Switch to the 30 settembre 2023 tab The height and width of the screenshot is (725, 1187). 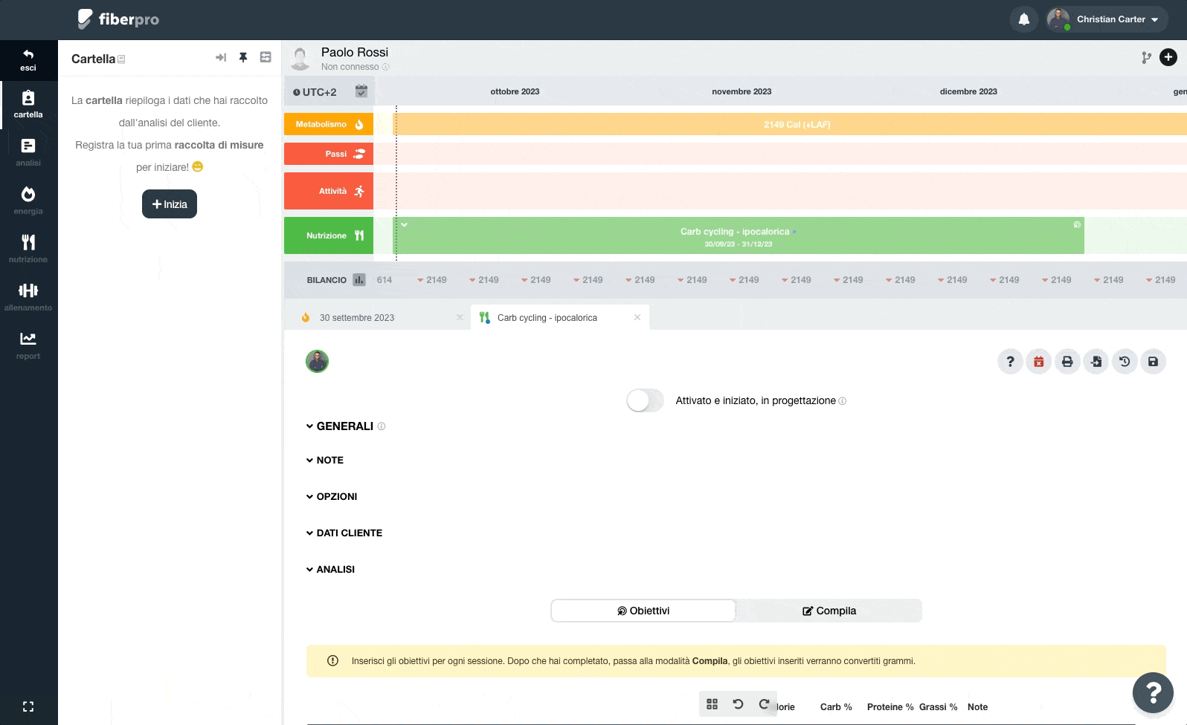(357, 318)
